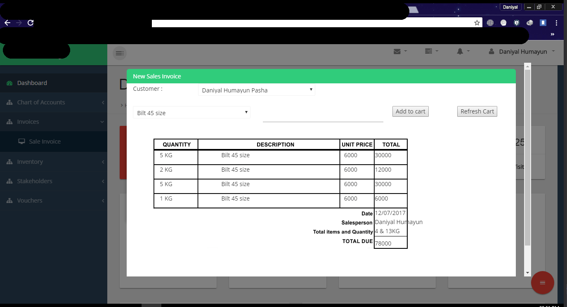Open the Chrome three-dot menu

[x=556, y=23]
